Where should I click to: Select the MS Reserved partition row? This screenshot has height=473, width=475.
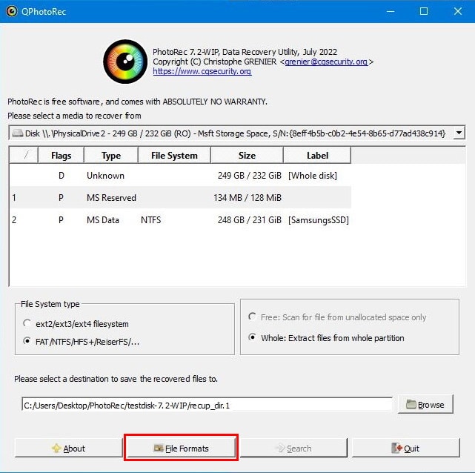(x=179, y=198)
